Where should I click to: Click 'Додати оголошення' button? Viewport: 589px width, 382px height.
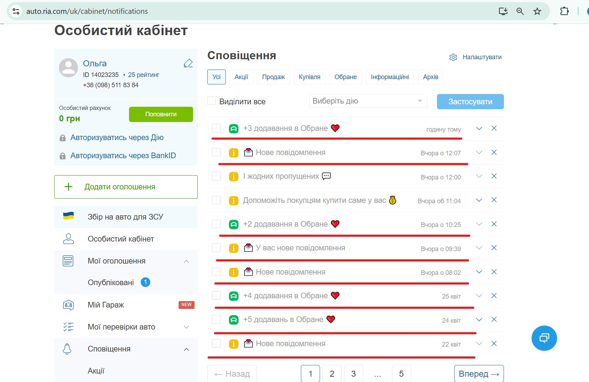126,187
